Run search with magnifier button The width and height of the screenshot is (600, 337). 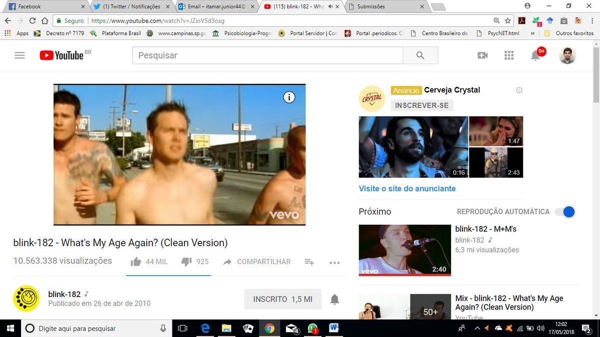420,55
